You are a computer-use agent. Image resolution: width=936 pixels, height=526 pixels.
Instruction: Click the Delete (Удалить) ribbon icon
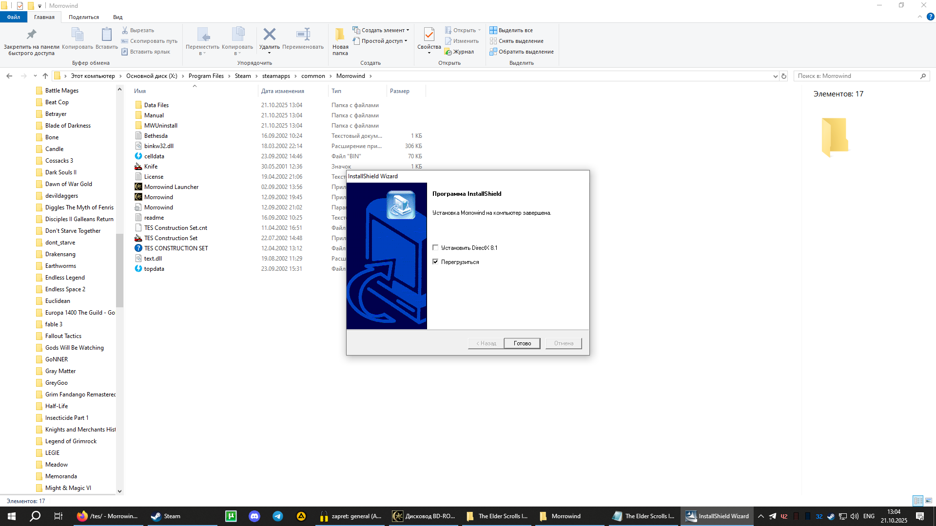(x=269, y=35)
